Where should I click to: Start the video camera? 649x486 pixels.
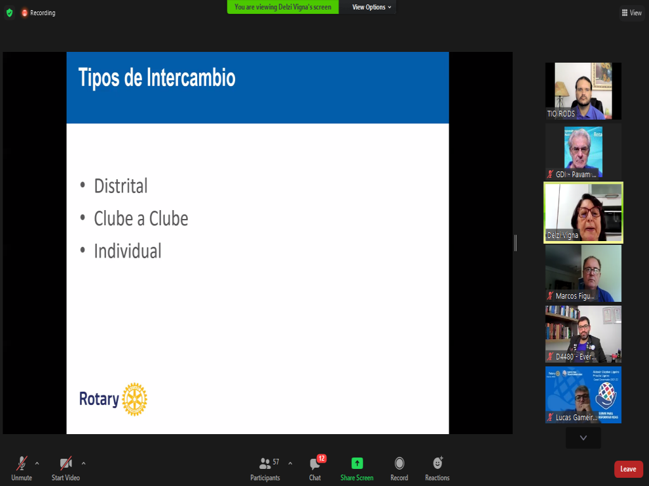tap(66, 468)
